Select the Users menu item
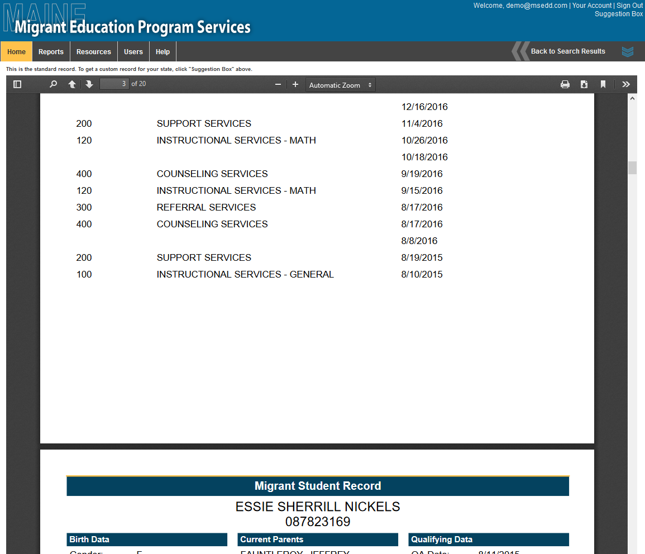 [x=133, y=51]
